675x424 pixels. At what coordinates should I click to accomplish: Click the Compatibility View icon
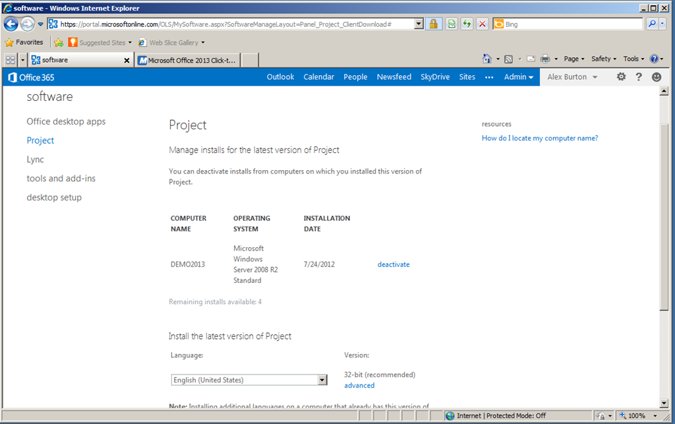tap(451, 24)
